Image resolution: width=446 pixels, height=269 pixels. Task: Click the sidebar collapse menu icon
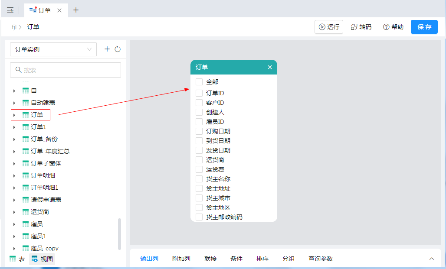(10, 10)
